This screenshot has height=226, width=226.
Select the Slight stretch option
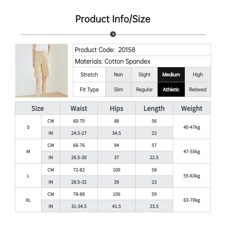click(x=144, y=75)
